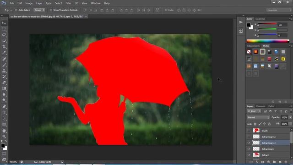Show the brush layer visibility
This screenshot has height=165, width=293.
tap(249, 131)
